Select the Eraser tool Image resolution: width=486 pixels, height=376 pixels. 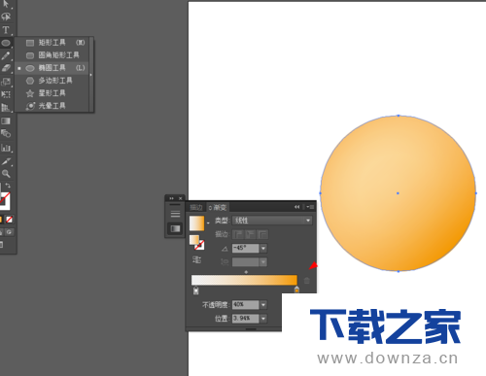click(6, 68)
